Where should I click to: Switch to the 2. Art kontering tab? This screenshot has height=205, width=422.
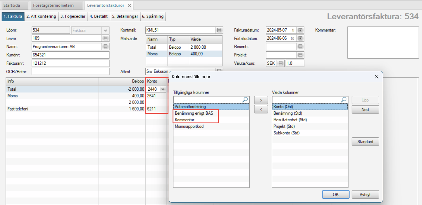click(x=41, y=17)
